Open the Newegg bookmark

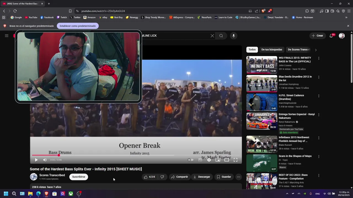pyautogui.click(x=132, y=17)
